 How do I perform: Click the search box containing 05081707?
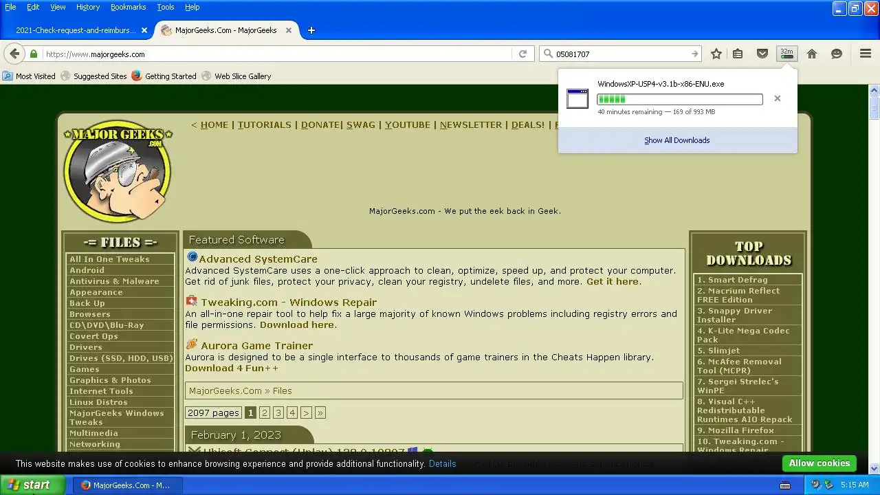coord(621,54)
